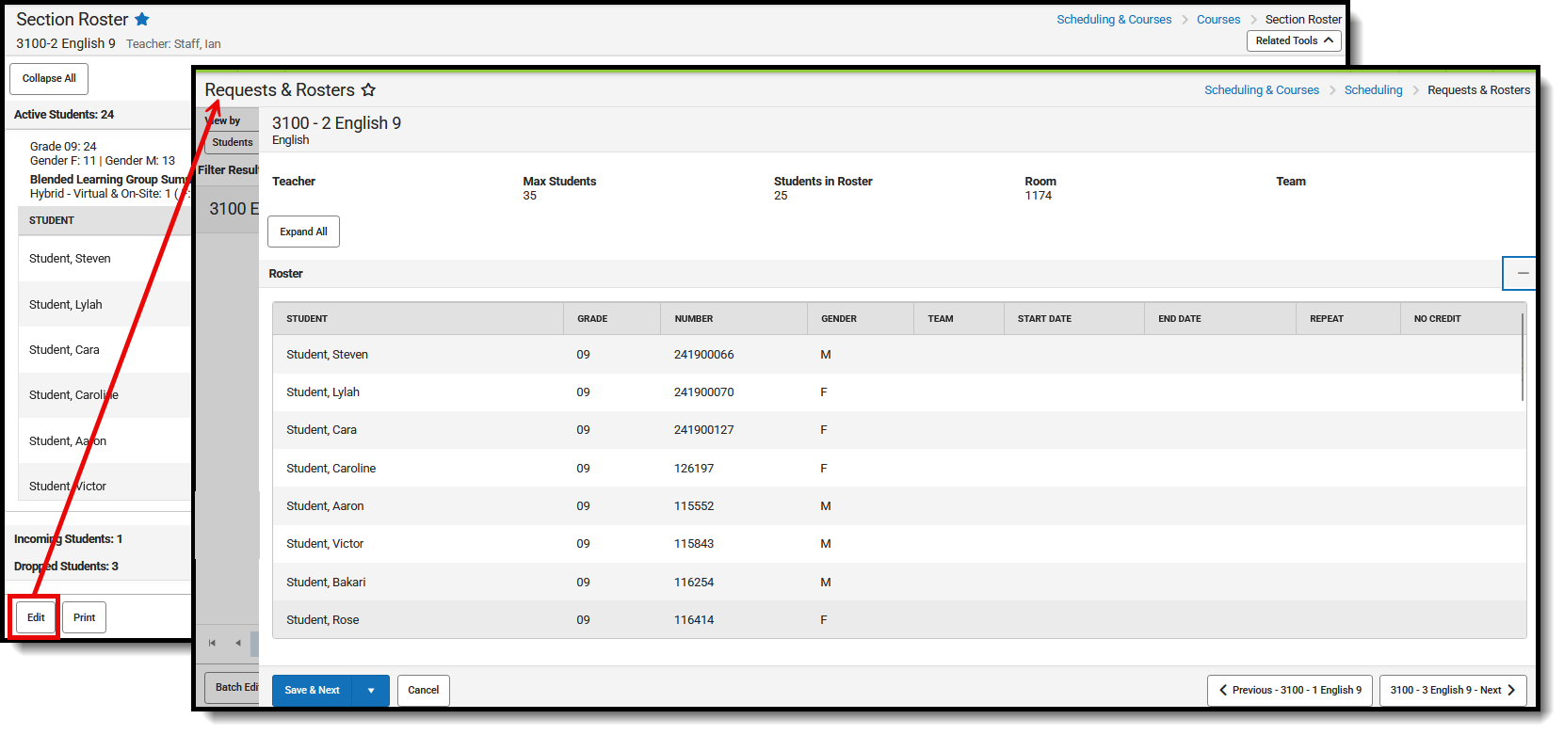Click Students in Roster value 25
Screen dimensions: 1564x735
[x=781, y=196]
